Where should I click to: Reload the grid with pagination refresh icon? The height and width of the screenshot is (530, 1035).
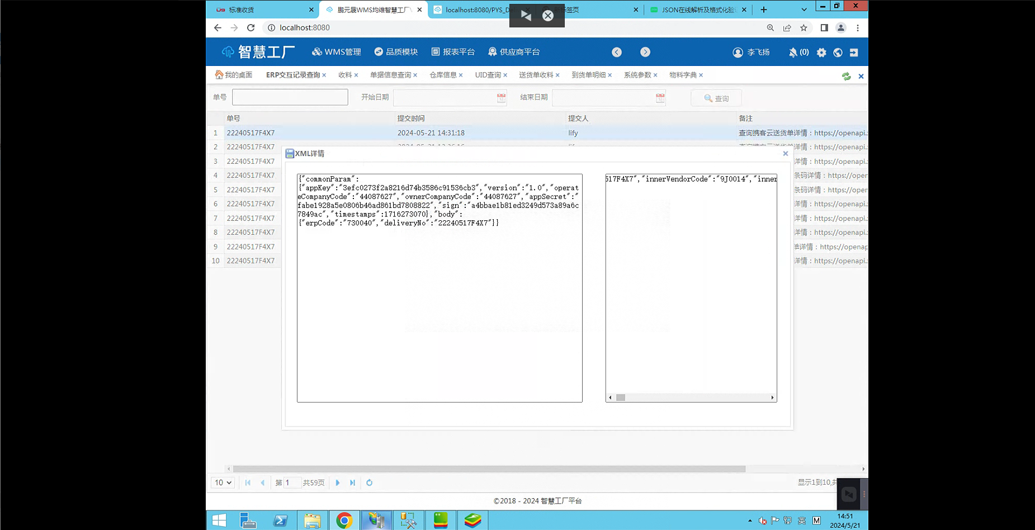coord(369,482)
